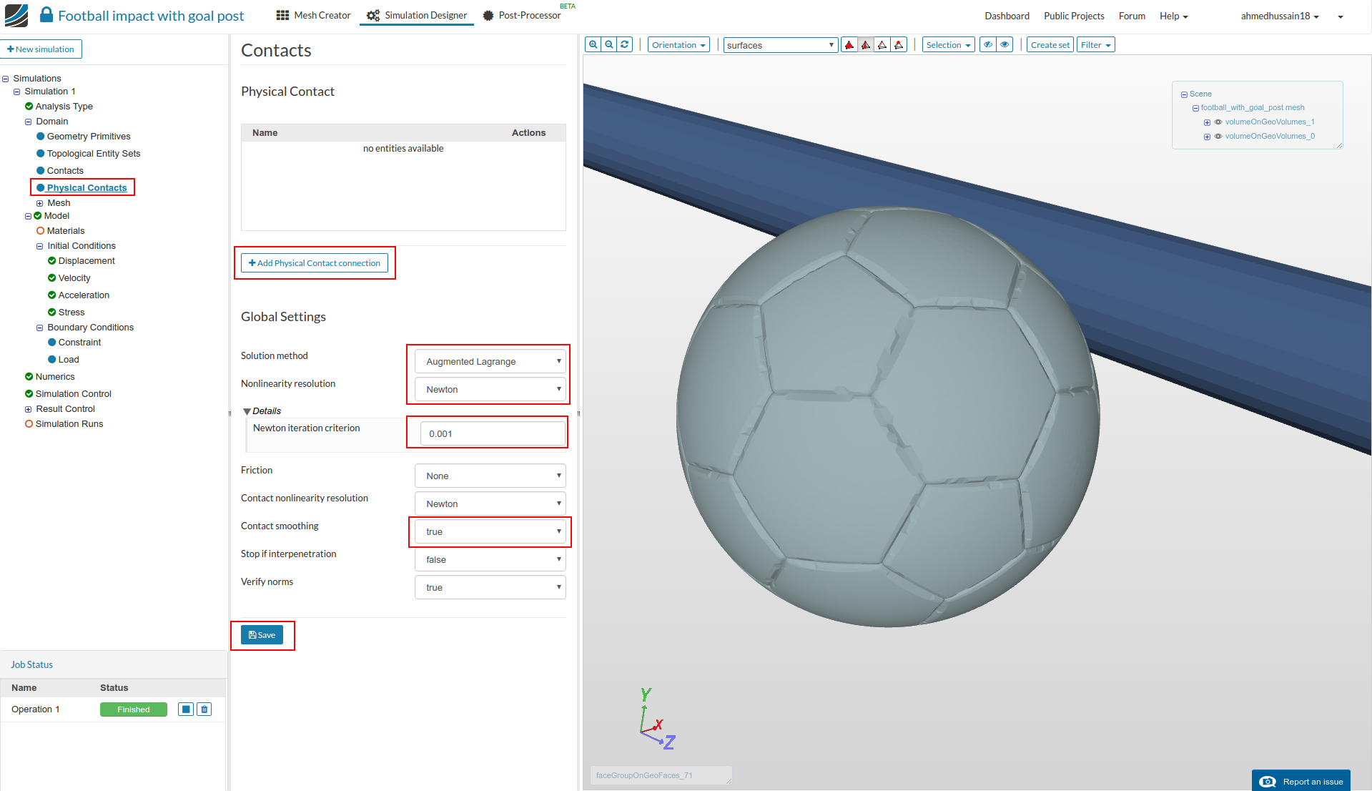Click the Acceleration green check icon
The height and width of the screenshot is (791, 1372).
[x=51, y=295]
